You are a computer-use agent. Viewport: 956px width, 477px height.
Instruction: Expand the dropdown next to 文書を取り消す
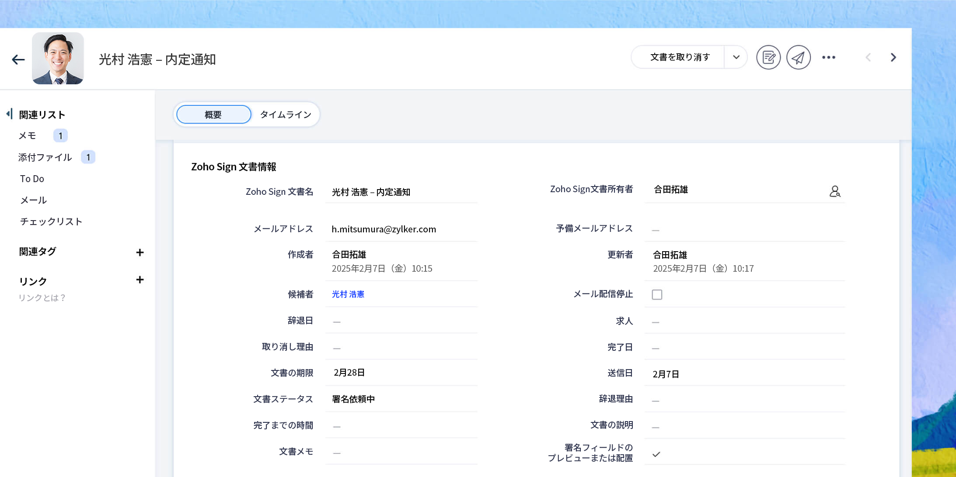click(736, 57)
